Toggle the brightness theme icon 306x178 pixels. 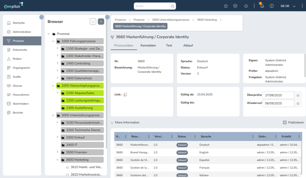(246, 6)
